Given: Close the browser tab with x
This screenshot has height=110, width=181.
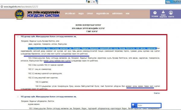Looking at the screenshot, I should pos(94,2).
